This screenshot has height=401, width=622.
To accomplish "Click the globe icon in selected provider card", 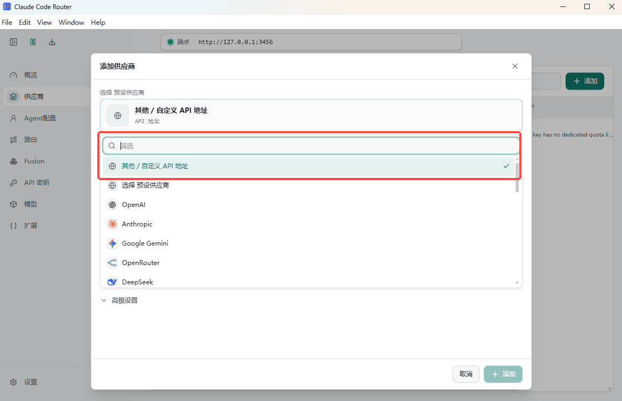I will pos(118,116).
